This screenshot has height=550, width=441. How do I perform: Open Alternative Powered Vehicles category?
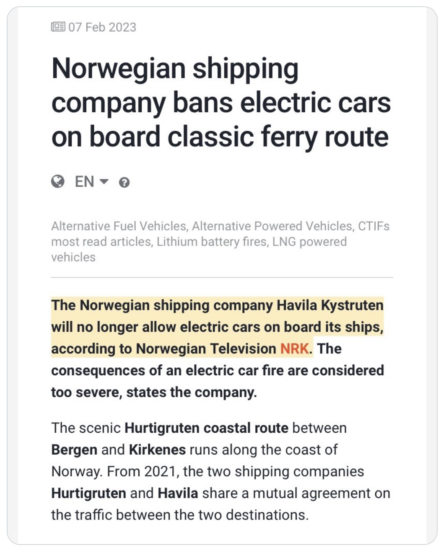(x=272, y=226)
